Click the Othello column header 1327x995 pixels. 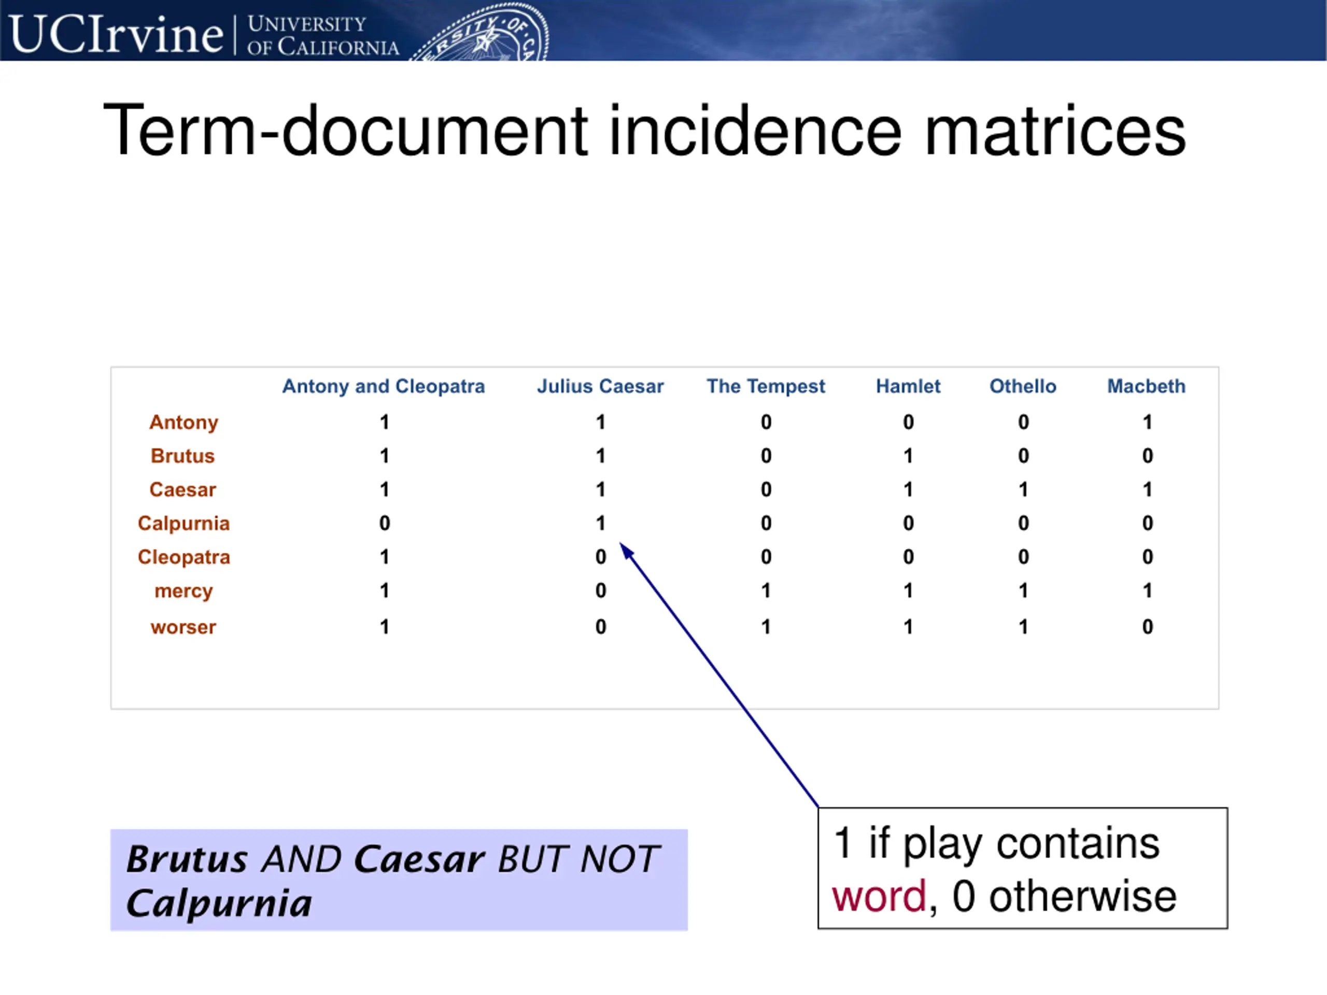point(1022,386)
